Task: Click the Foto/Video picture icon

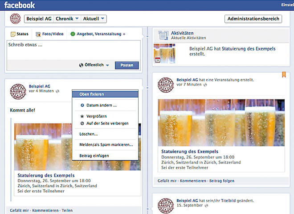Action: (x=38, y=34)
